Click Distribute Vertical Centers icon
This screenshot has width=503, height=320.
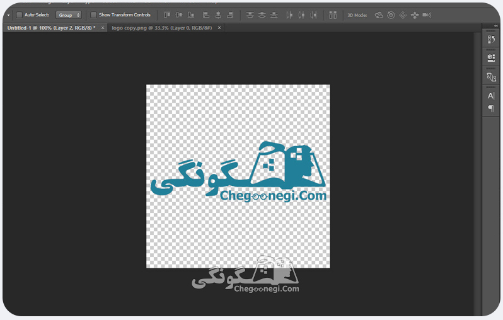[x=262, y=14]
